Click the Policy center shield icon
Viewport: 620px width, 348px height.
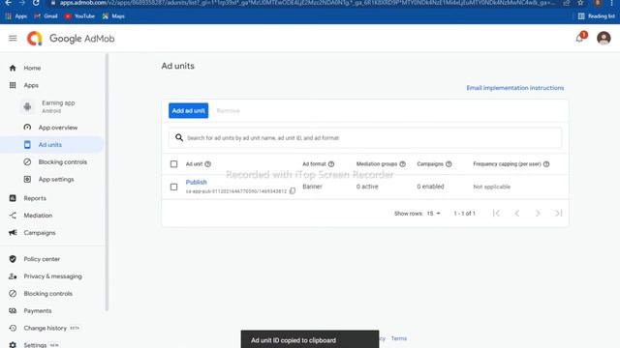point(13,259)
